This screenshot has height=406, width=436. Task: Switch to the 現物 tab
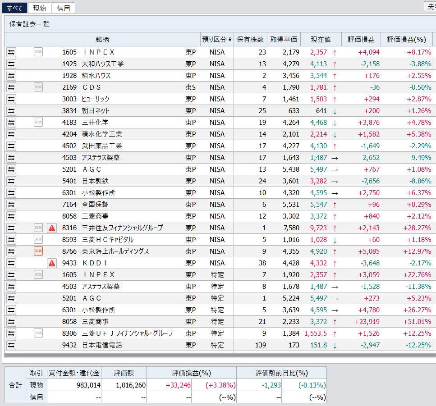tap(40, 8)
